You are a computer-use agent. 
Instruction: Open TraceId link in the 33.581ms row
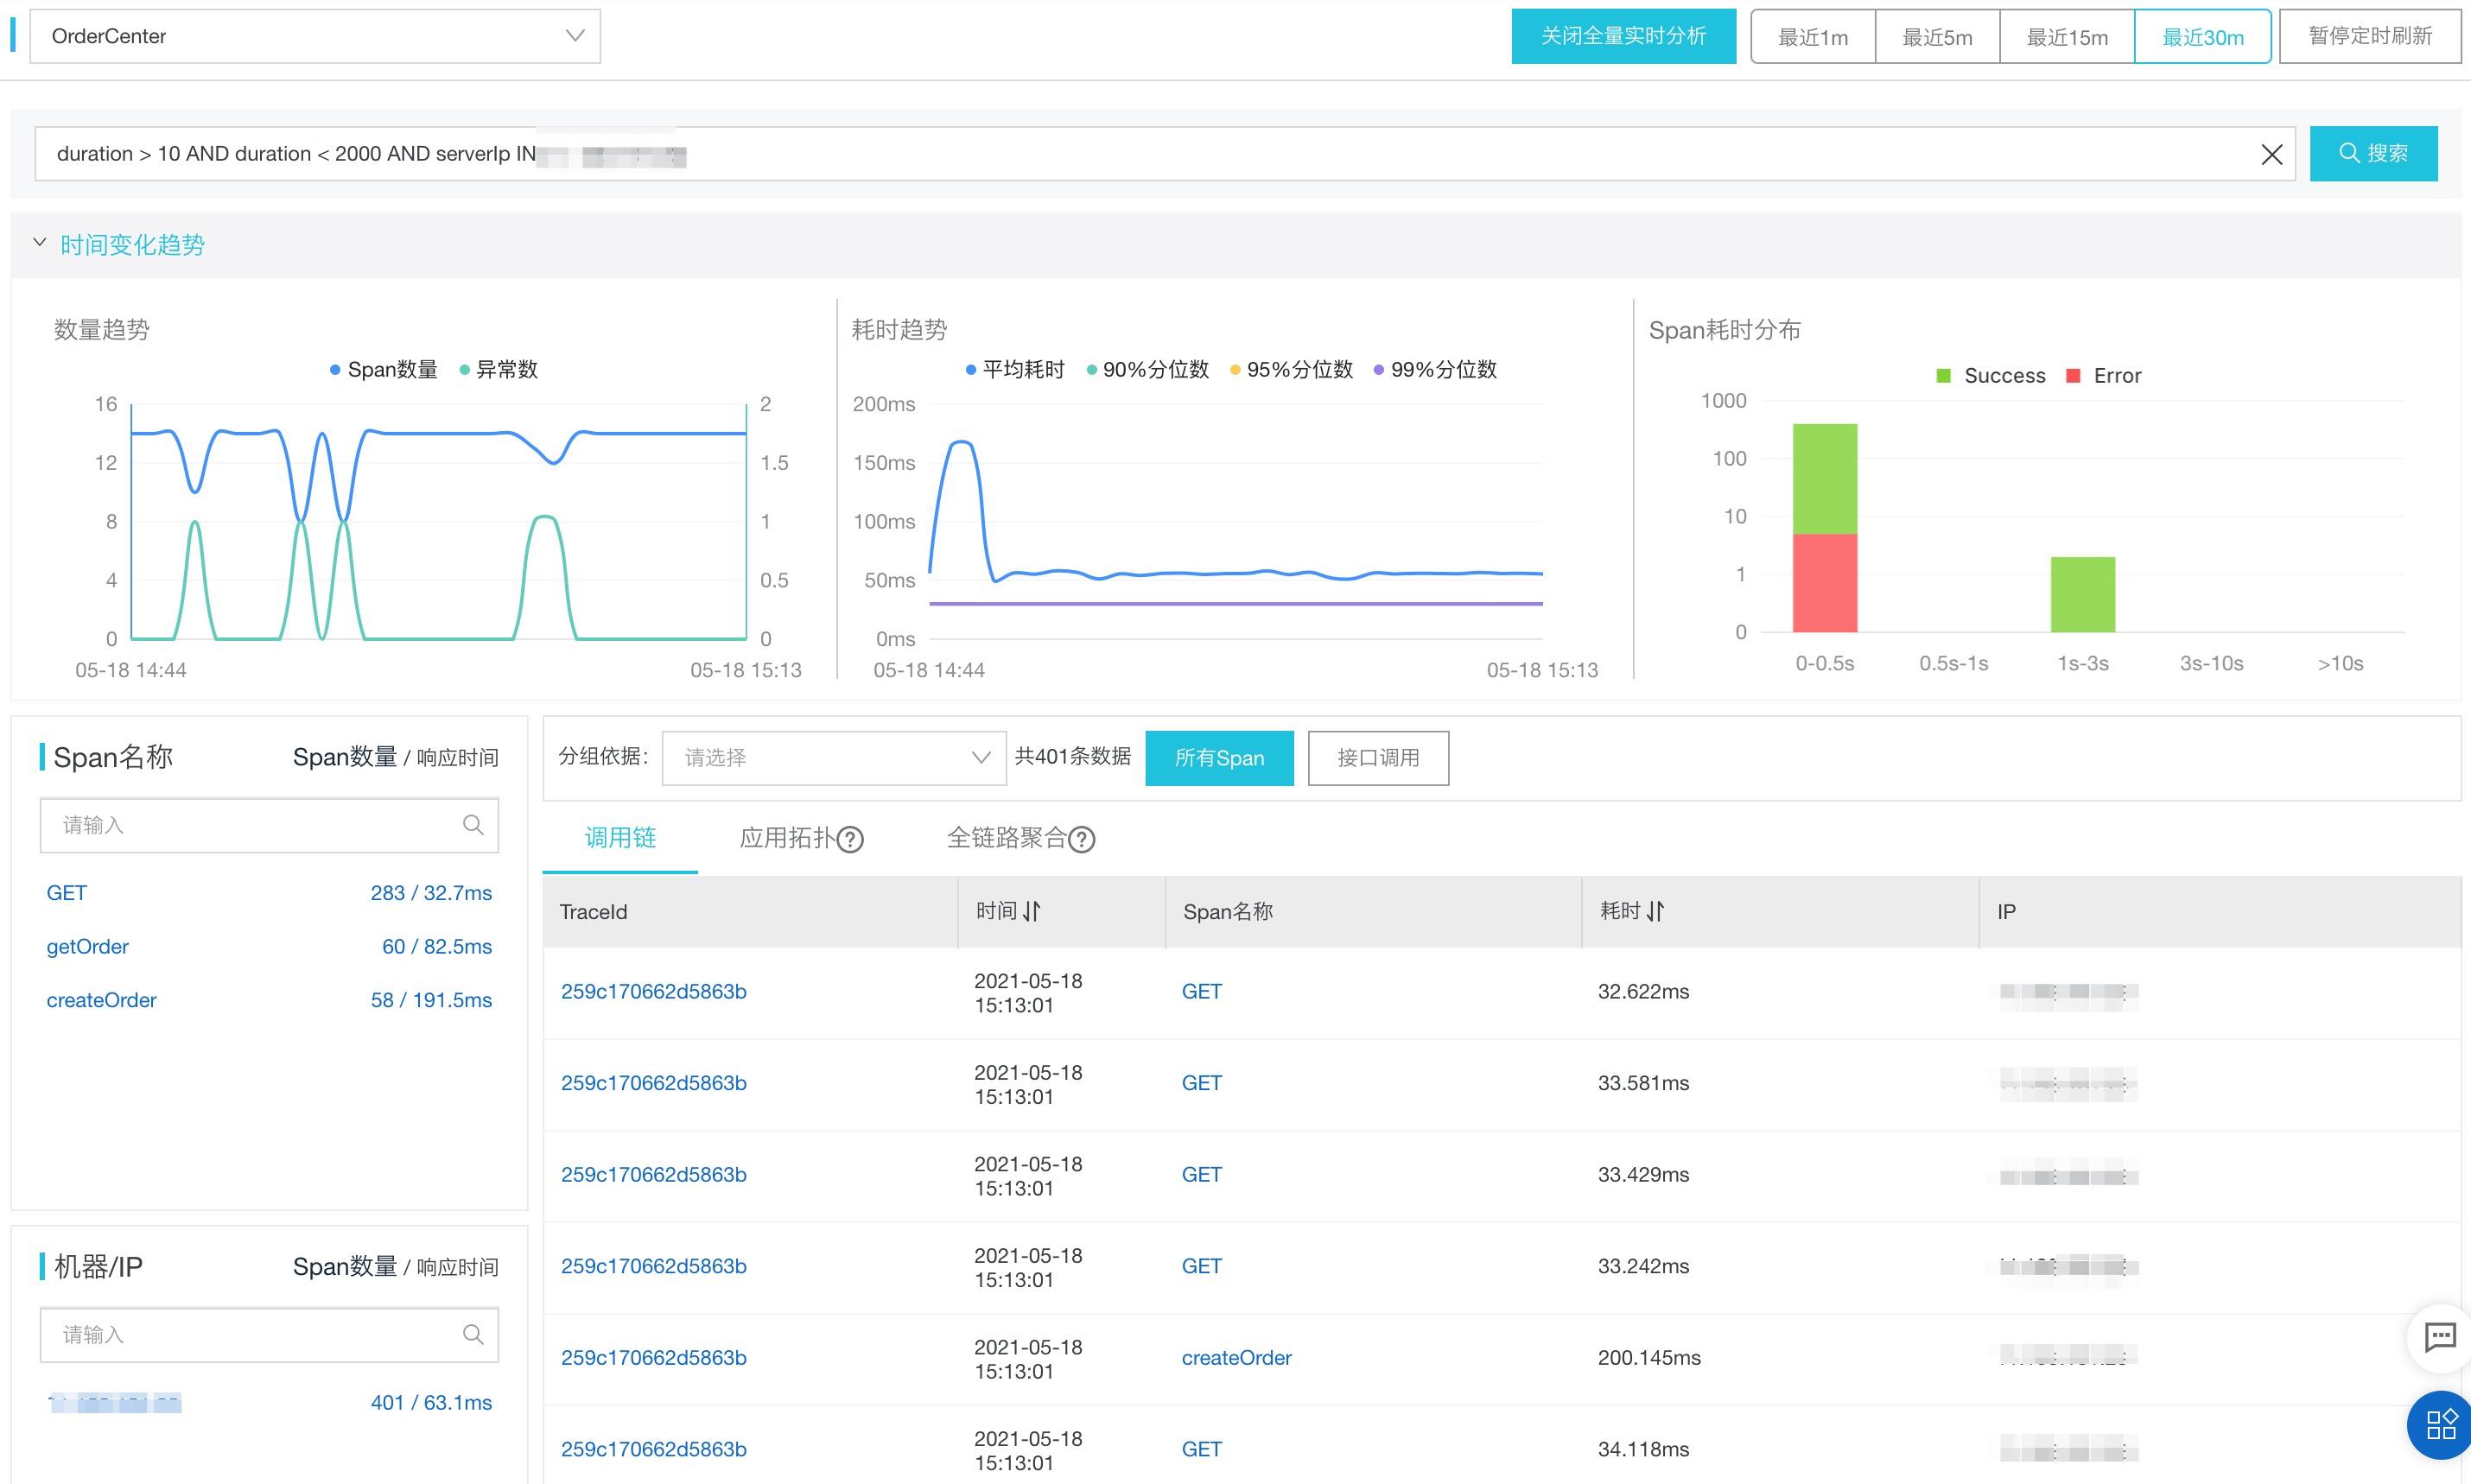click(x=654, y=1083)
